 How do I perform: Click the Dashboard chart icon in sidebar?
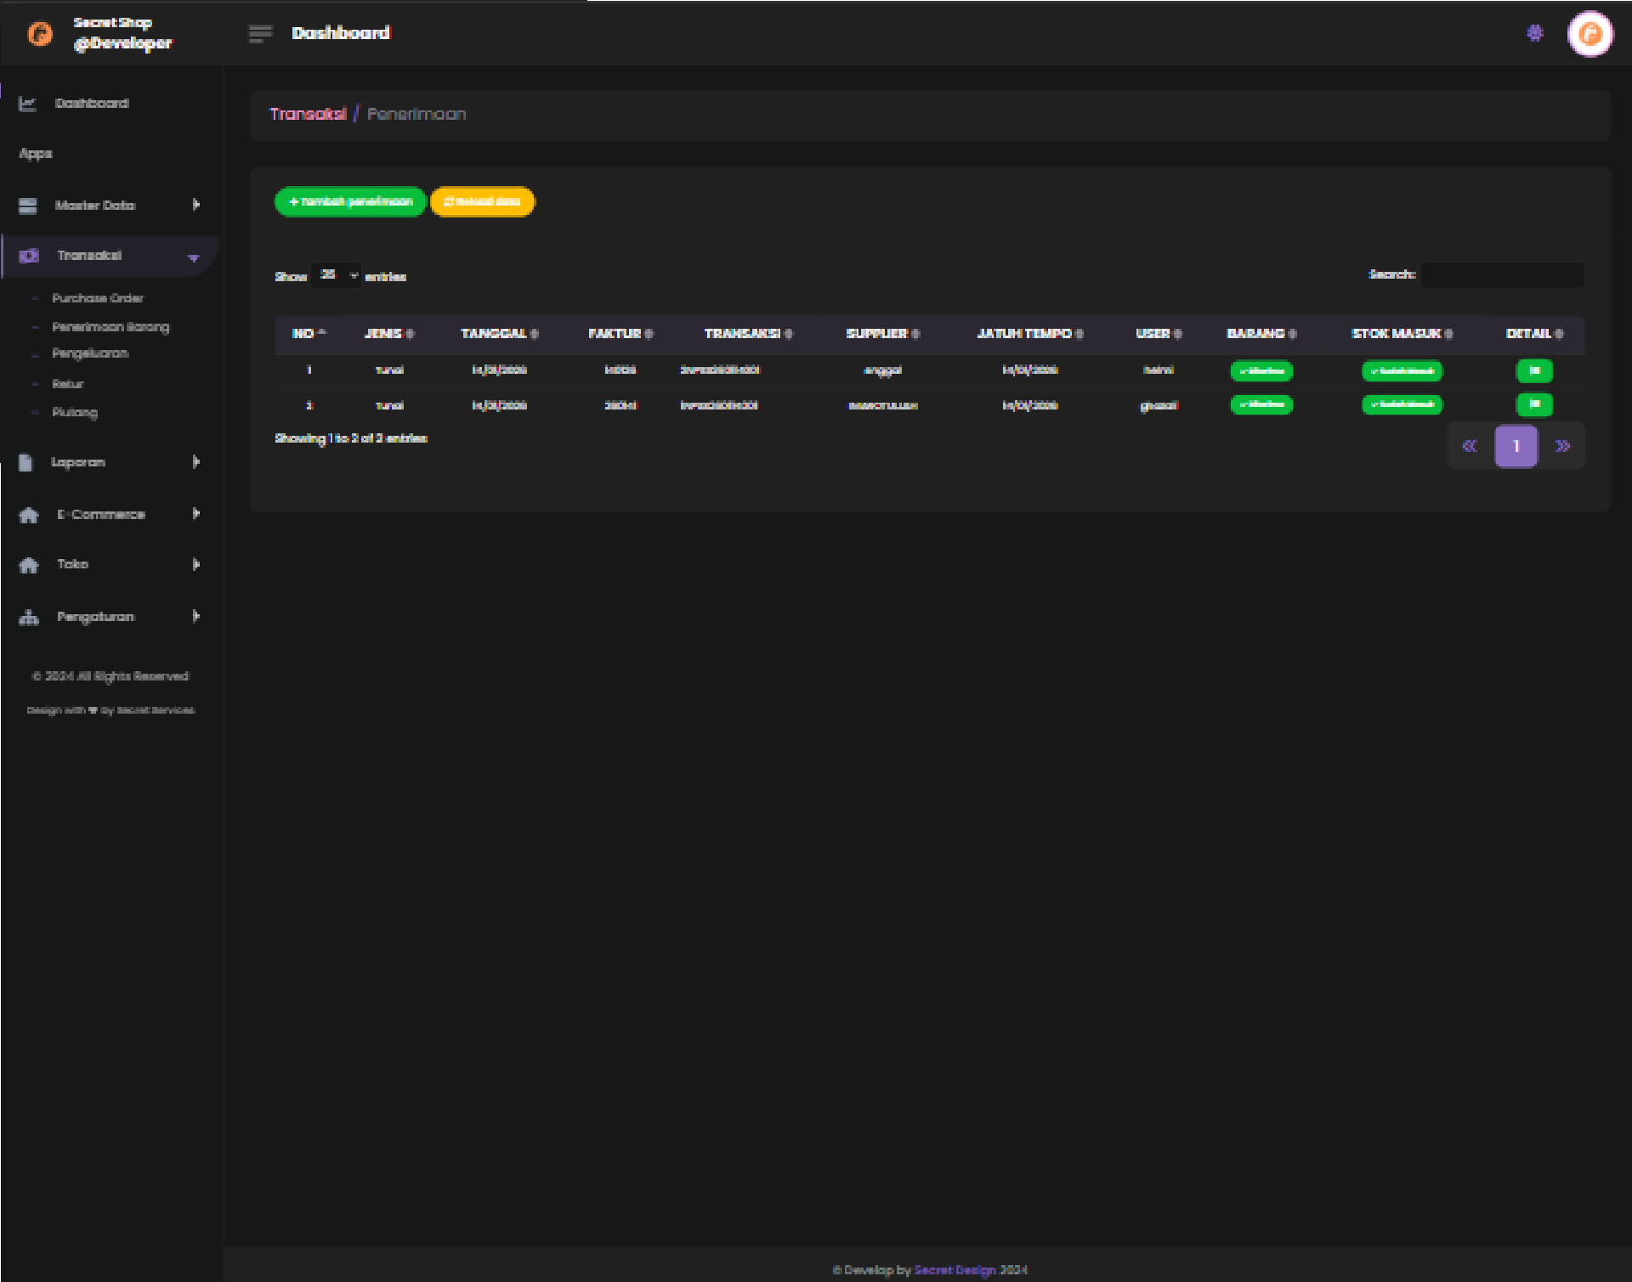pyautogui.click(x=28, y=104)
